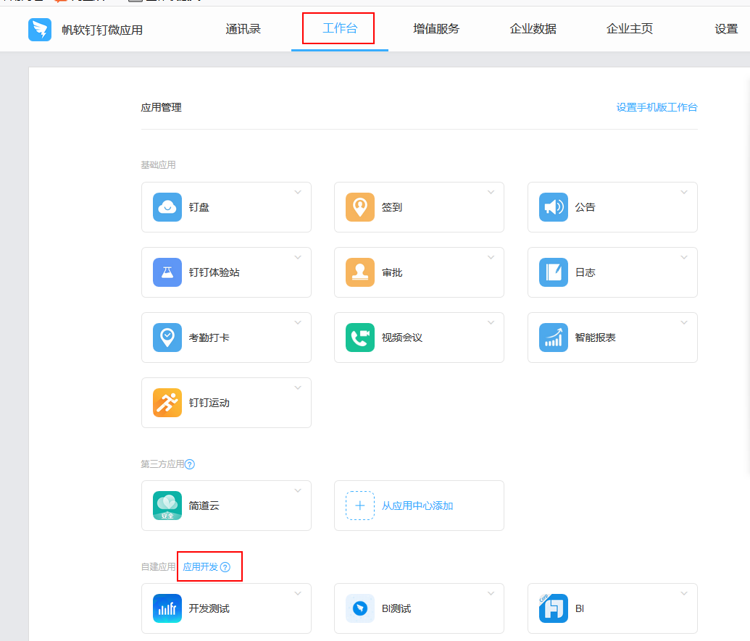
Task: Expand the 签到 card dropdown
Action: coord(491,192)
